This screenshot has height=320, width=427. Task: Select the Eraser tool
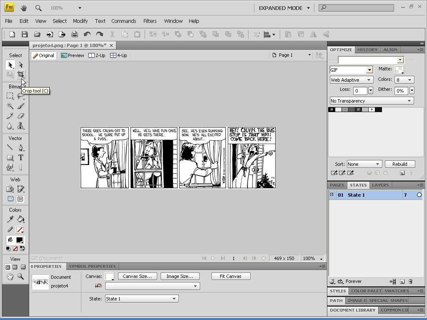(x=21, y=116)
